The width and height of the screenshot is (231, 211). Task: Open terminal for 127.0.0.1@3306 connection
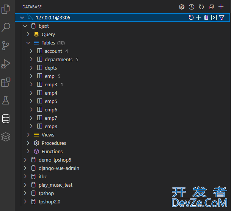pos(214,17)
